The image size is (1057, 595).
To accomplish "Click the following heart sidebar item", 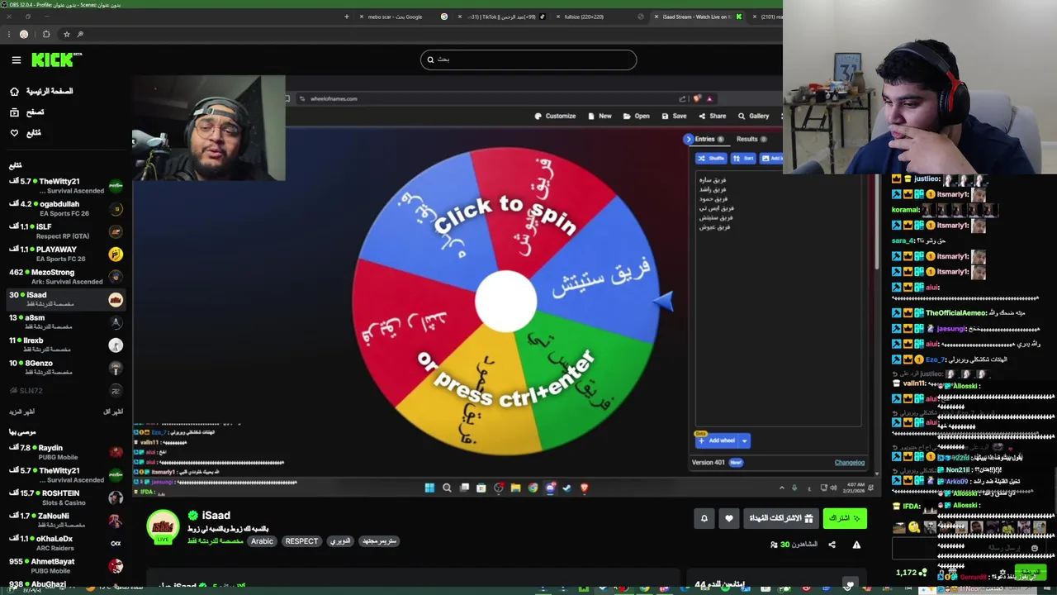I will 25,132.
